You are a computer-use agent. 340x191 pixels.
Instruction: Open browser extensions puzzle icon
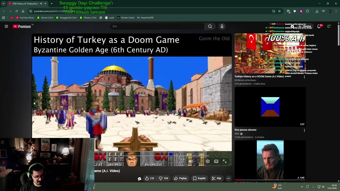pyautogui.click(x=307, y=11)
